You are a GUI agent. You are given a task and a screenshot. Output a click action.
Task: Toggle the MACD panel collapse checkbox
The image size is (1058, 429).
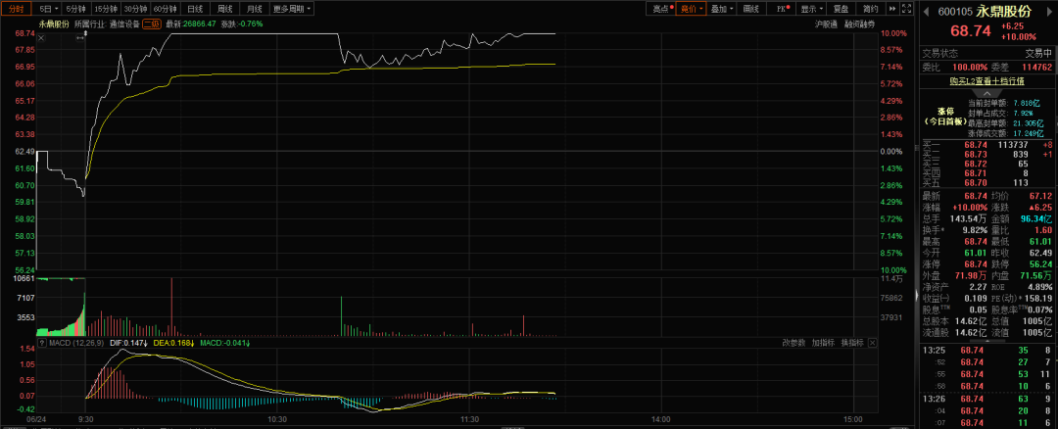[41, 344]
